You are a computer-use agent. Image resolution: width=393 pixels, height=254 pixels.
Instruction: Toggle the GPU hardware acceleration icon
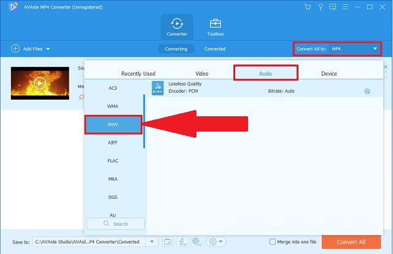pos(196,242)
